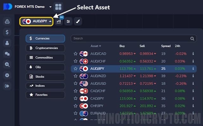Open info for AUD/JPY
203x126 pixels.
(193, 68)
